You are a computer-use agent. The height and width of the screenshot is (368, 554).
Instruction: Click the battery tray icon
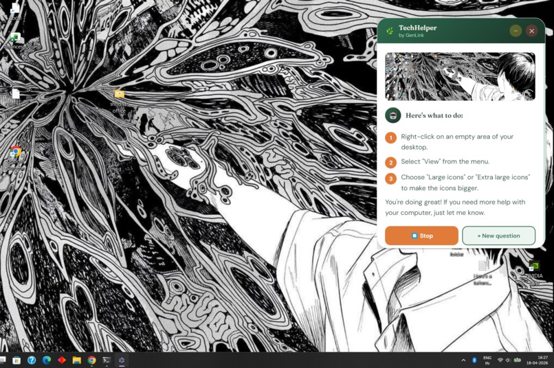click(x=518, y=360)
